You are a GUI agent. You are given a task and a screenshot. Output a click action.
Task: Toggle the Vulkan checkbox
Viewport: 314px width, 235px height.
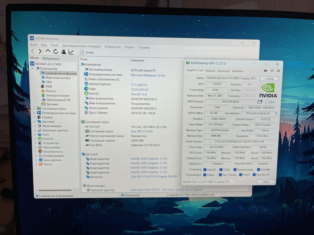[x=205, y=175]
